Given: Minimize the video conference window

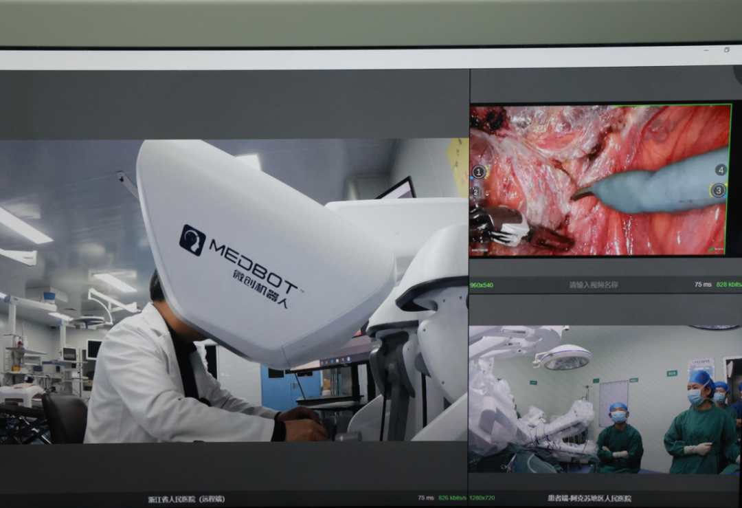Looking at the screenshot, I should click(706, 50).
